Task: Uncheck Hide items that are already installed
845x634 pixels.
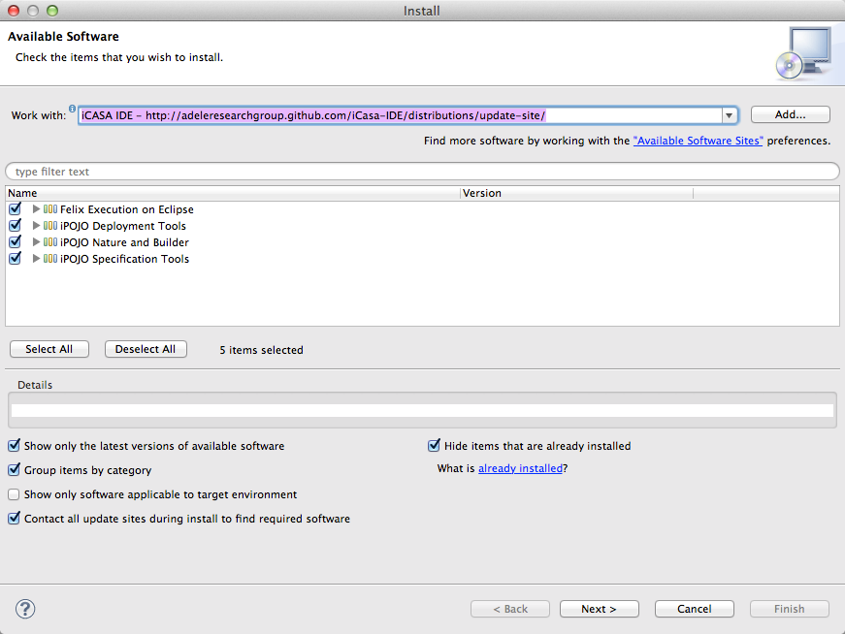Action: click(435, 446)
